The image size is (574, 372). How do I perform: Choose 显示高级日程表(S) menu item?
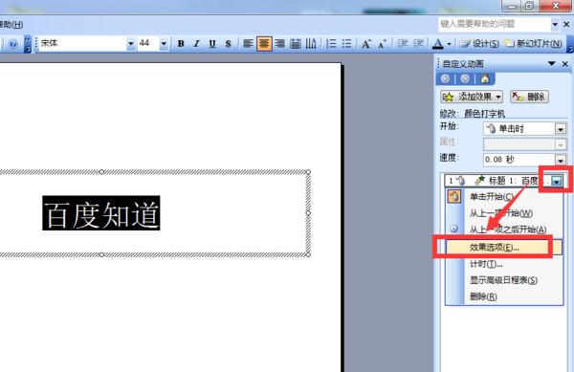[x=504, y=280]
